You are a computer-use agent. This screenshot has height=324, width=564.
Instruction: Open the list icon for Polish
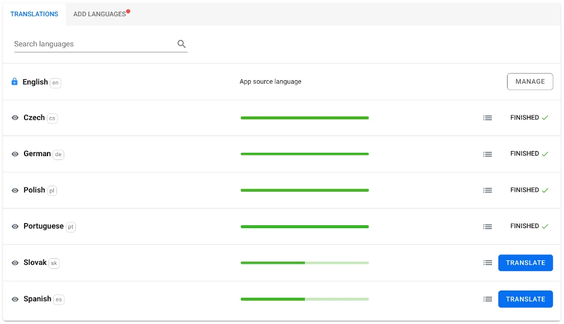pos(487,190)
